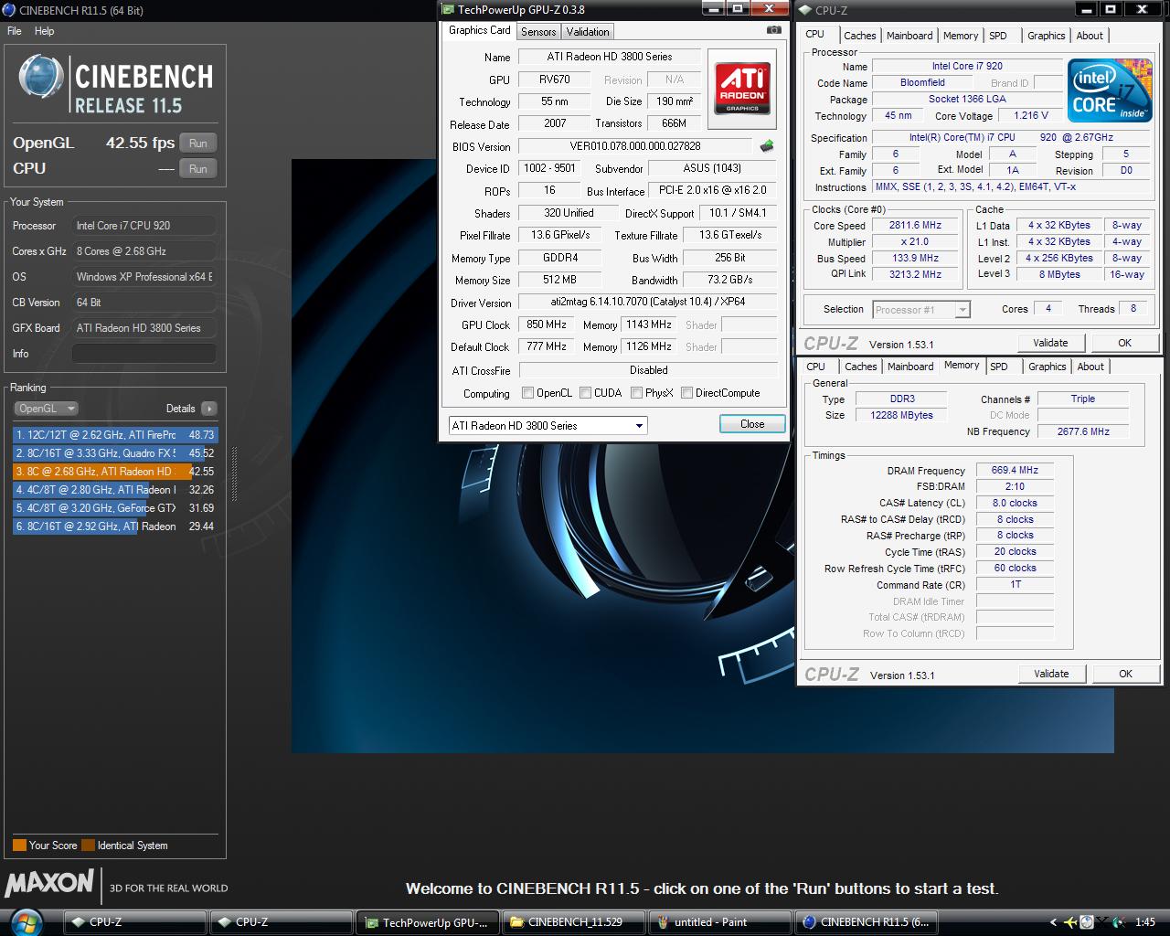The height and width of the screenshot is (936, 1170).
Task: Open the Help menu in CINEBENCH
Action: coord(45,31)
